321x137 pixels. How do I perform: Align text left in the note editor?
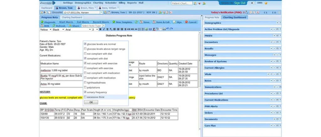point(115,29)
